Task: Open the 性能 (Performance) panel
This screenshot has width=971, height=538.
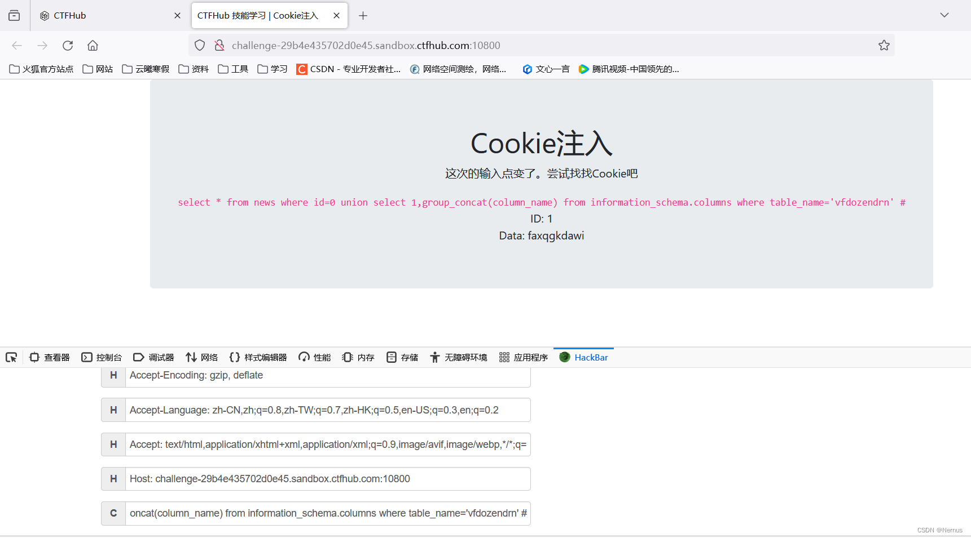Action: 314,357
